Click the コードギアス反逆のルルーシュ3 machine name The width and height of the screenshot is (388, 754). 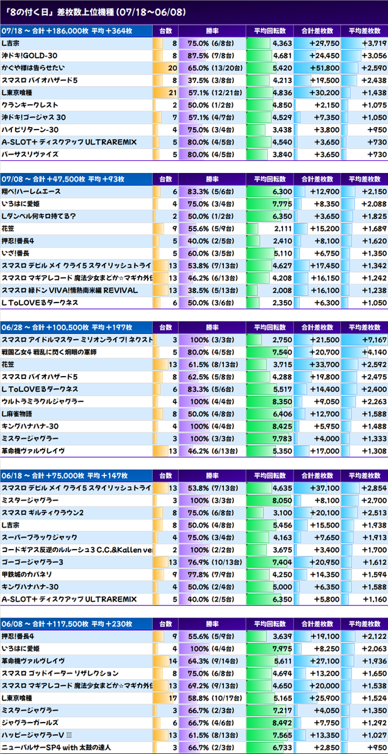tap(77, 550)
